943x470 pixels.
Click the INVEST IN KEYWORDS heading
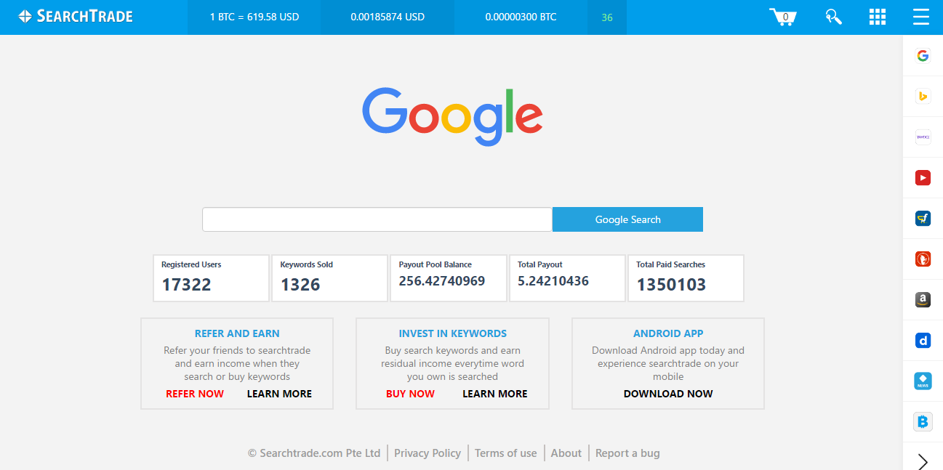pos(452,333)
